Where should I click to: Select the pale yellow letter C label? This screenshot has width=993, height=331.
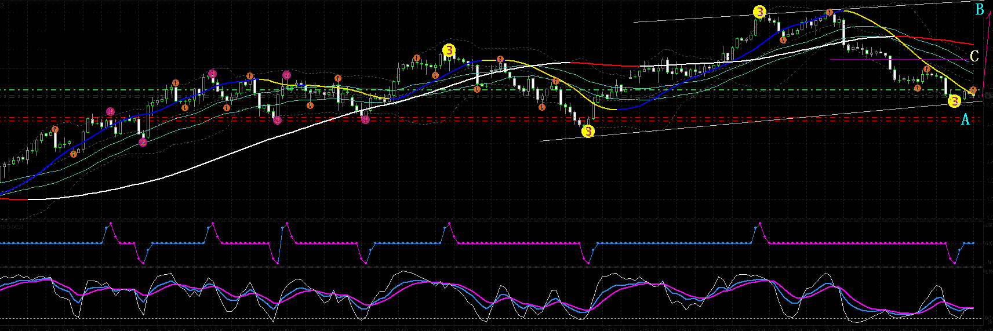[x=974, y=56]
